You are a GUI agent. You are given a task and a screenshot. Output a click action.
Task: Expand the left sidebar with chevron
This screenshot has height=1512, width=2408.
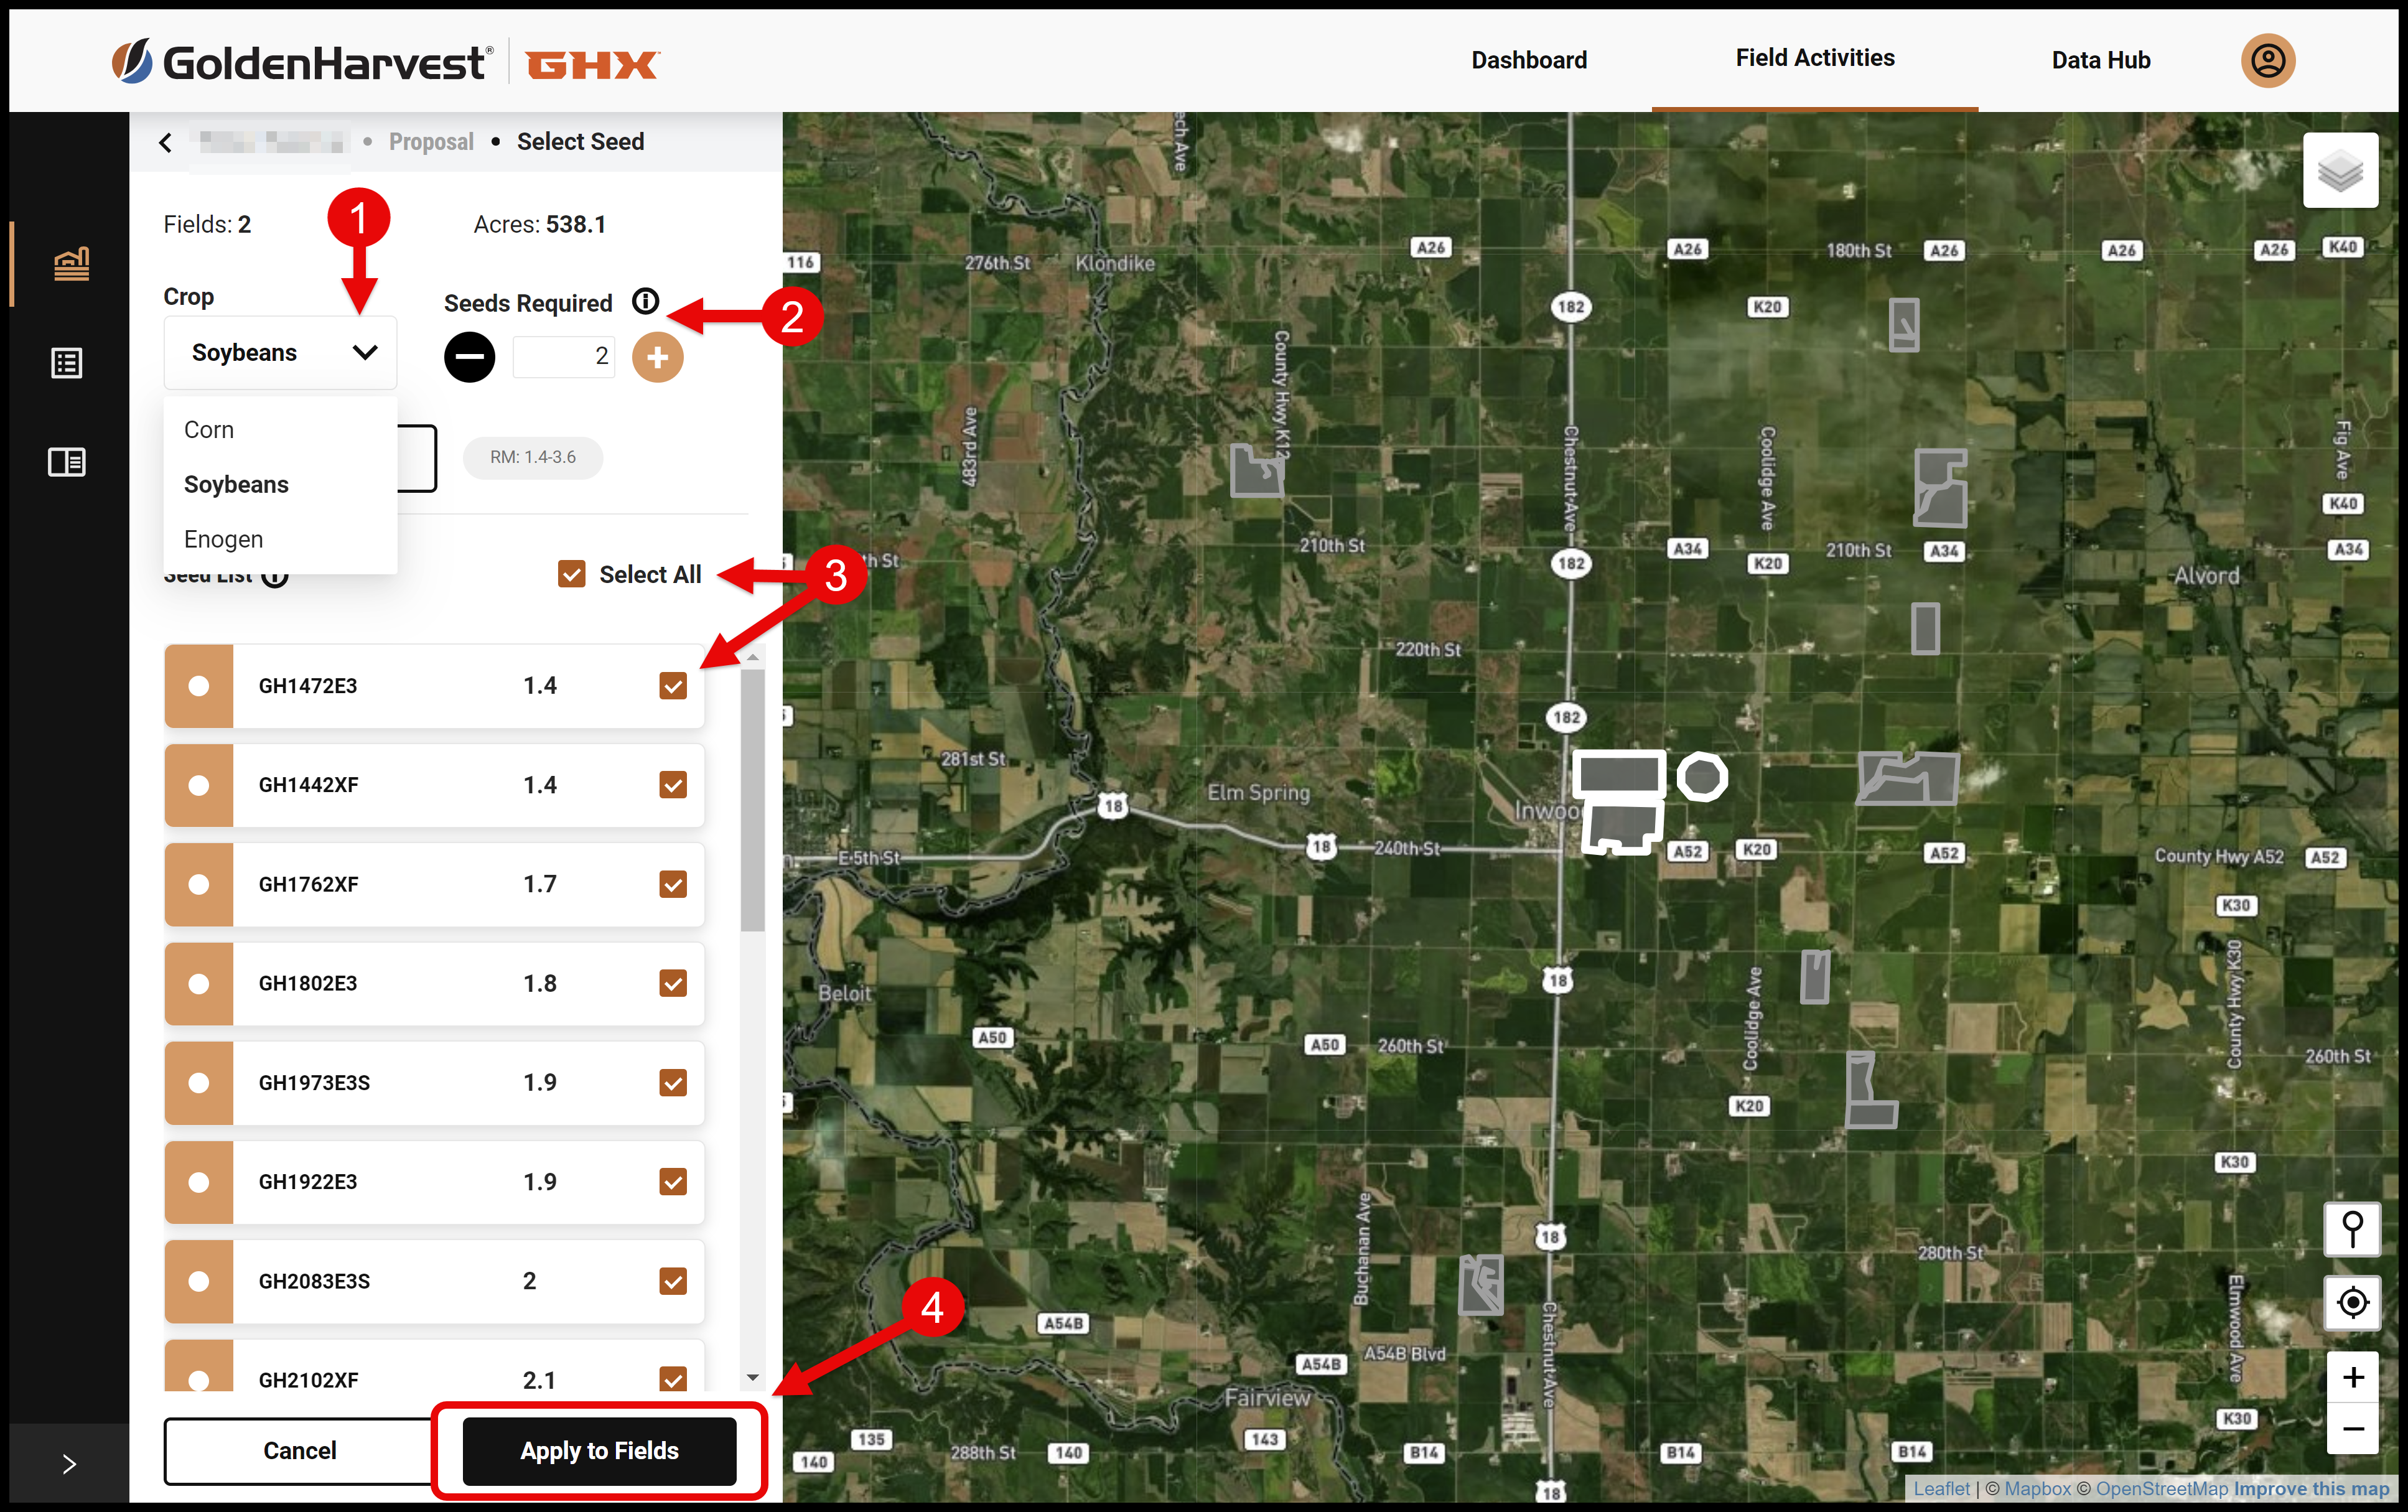(69, 1464)
